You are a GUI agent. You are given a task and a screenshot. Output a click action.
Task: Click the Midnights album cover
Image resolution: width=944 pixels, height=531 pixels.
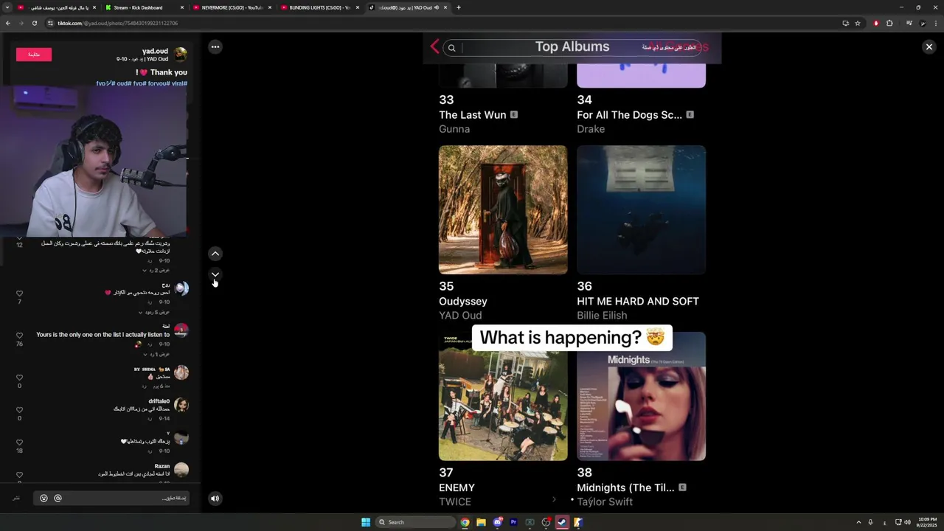(x=641, y=396)
